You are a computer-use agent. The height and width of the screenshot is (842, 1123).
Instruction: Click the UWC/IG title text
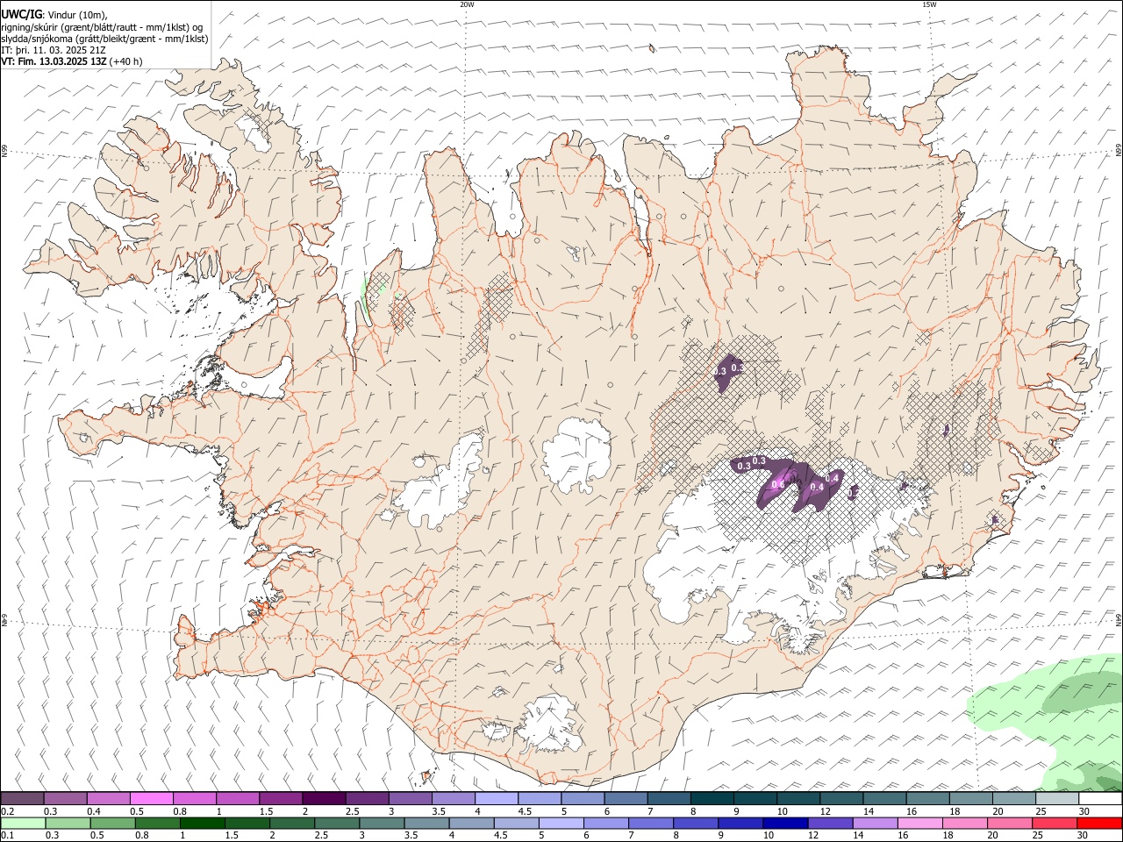coord(21,14)
